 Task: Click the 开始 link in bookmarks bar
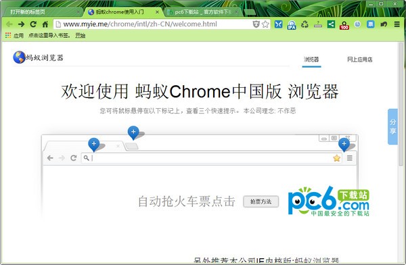(81, 35)
